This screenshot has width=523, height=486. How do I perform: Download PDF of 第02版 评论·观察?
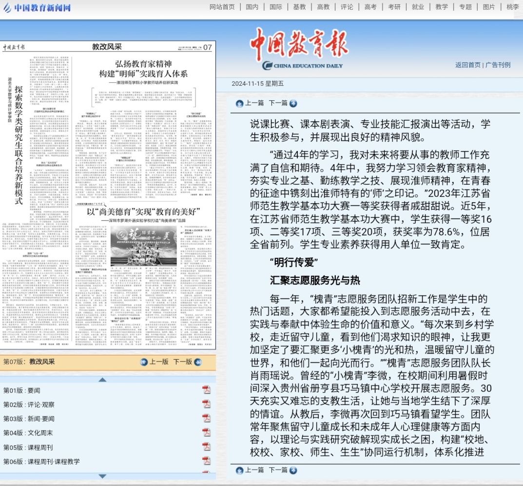coord(206,404)
